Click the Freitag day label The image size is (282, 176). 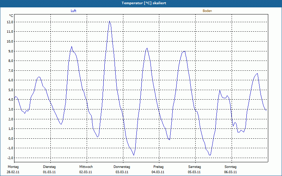coord(158,167)
